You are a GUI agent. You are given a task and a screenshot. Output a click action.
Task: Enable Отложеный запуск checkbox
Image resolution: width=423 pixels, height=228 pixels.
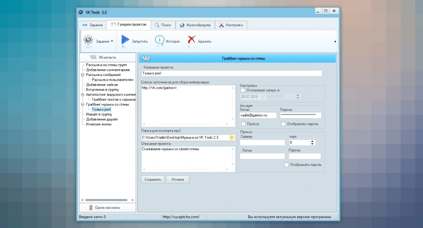click(243, 90)
